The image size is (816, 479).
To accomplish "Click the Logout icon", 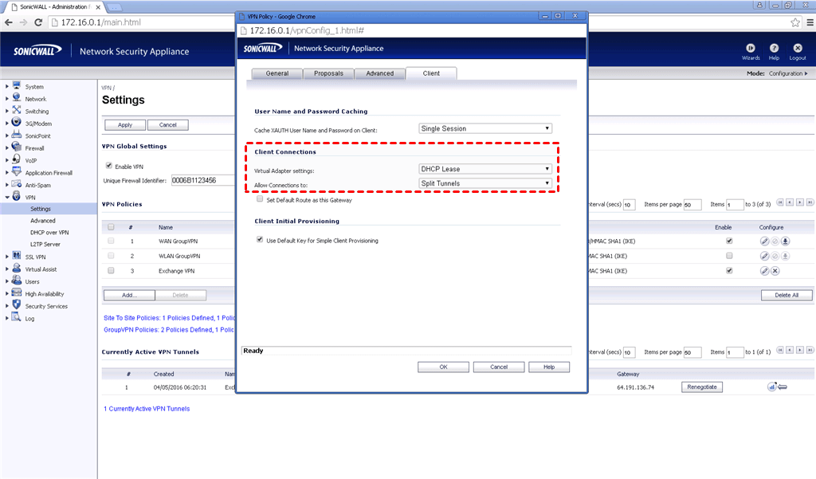I will [798, 49].
